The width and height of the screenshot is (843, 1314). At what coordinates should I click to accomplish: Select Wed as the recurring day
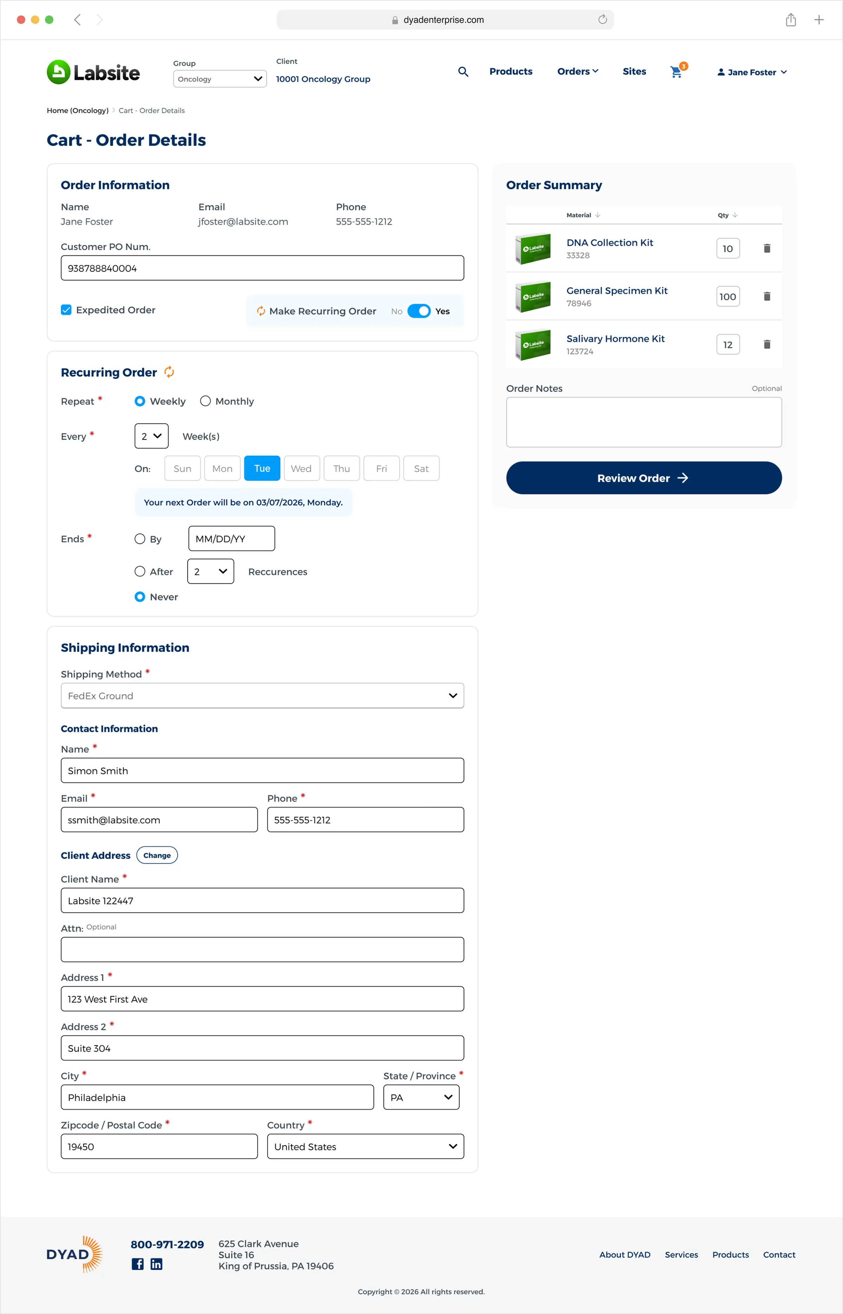click(x=301, y=469)
